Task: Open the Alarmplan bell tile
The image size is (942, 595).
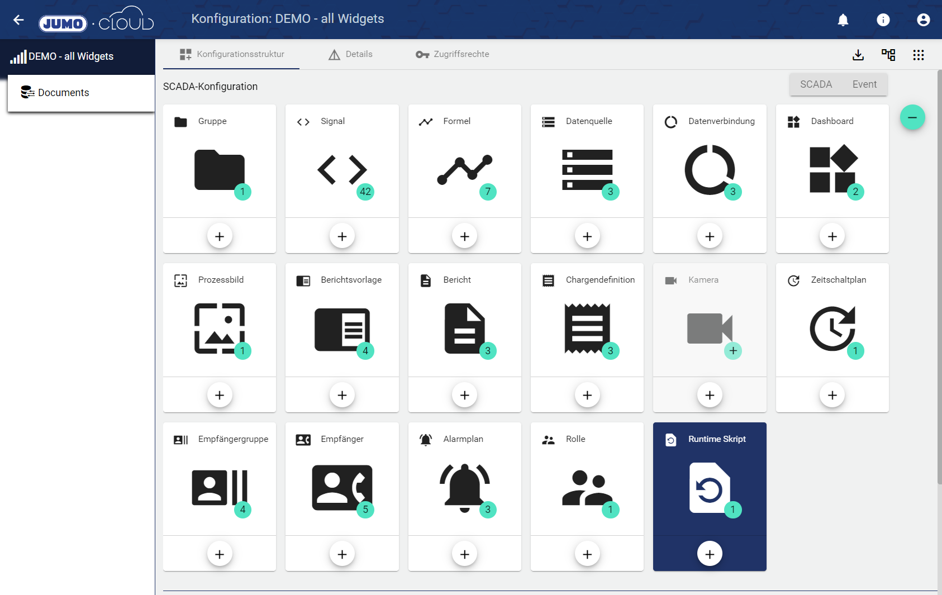Action: pos(464,487)
